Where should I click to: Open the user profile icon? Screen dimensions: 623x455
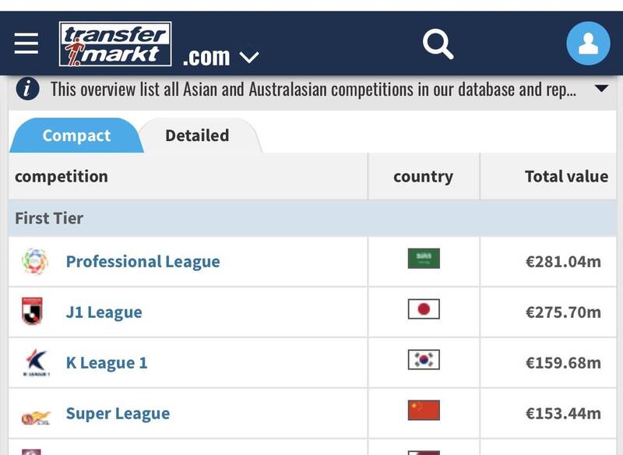pyautogui.click(x=588, y=44)
